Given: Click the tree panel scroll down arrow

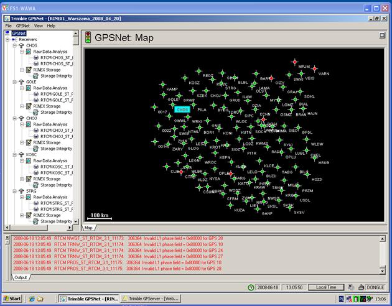Looking at the screenshot, I should (76, 221).
